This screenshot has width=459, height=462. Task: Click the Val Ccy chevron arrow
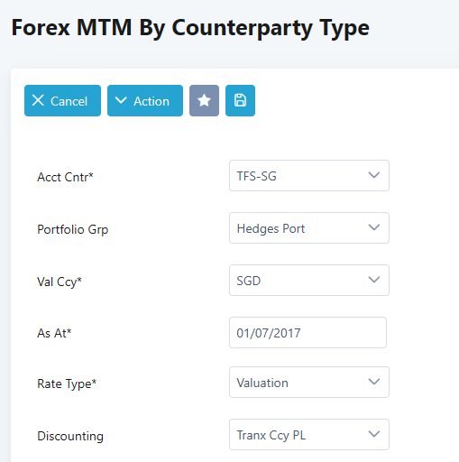point(374,280)
